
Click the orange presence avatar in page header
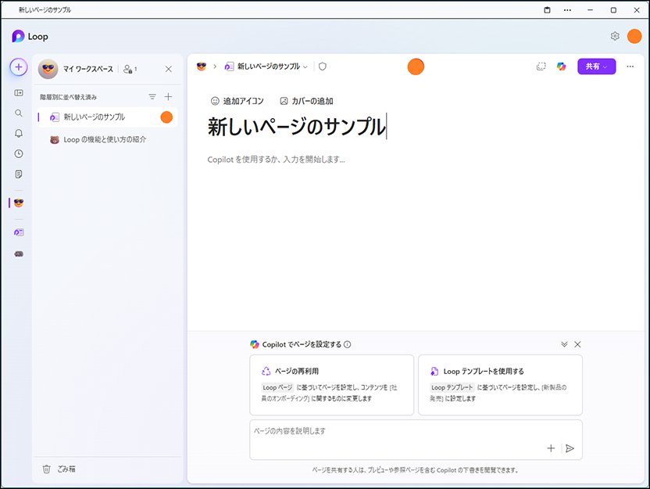(x=416, y=67)
